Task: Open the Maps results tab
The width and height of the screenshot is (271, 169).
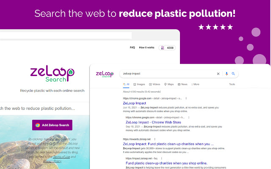Action: pyautogui.click(x=169, y=84)
